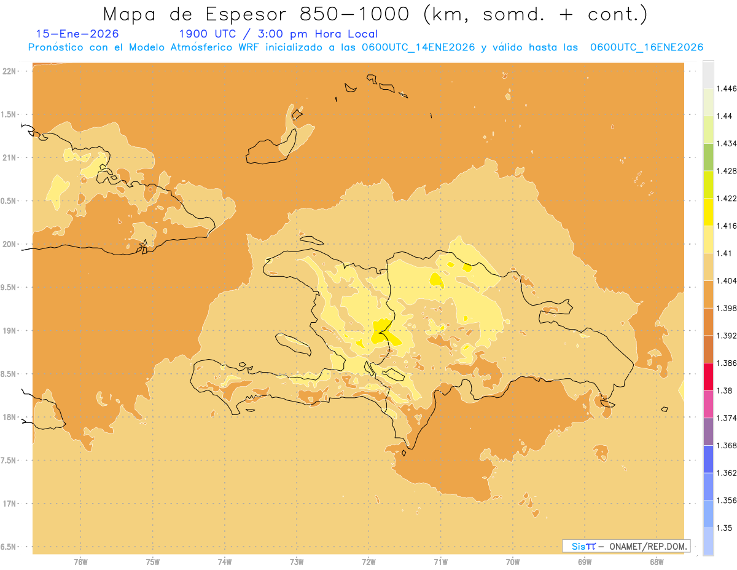Click the purple legend swatch between 1.368 and 1.374
The height and width of the screenshot is (570, 737).
coord(708,432)
